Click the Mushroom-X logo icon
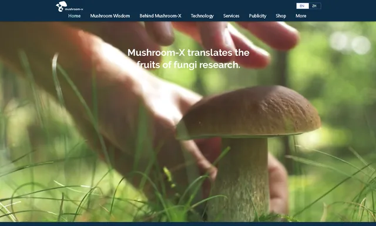 click(x=69, y=6)
